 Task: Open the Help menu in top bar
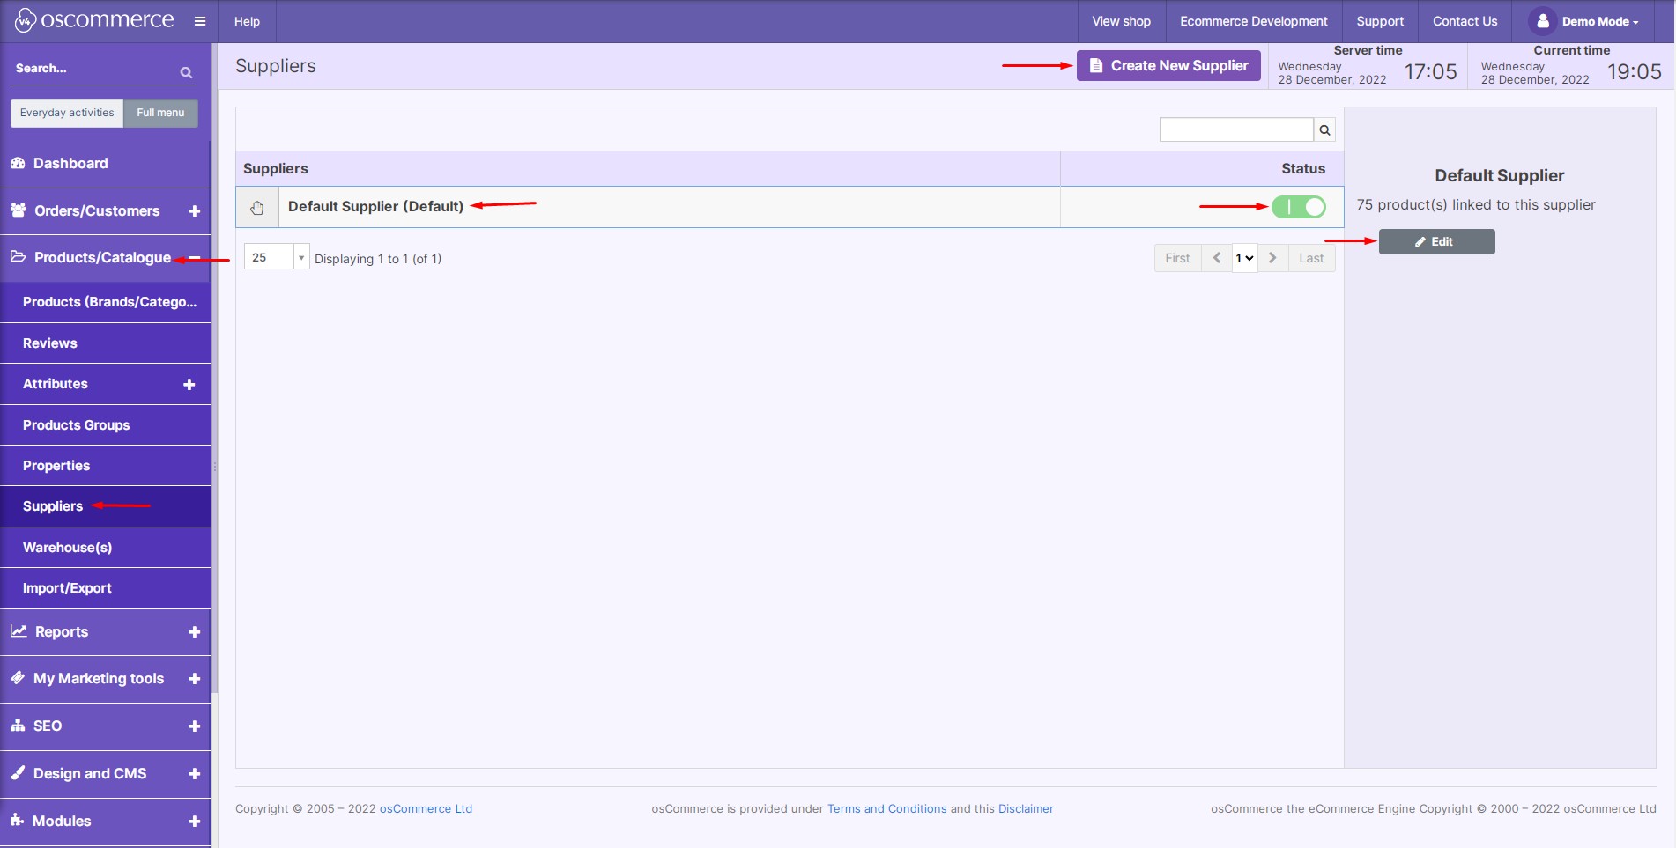pyautogui.click(x=247, y=21)
